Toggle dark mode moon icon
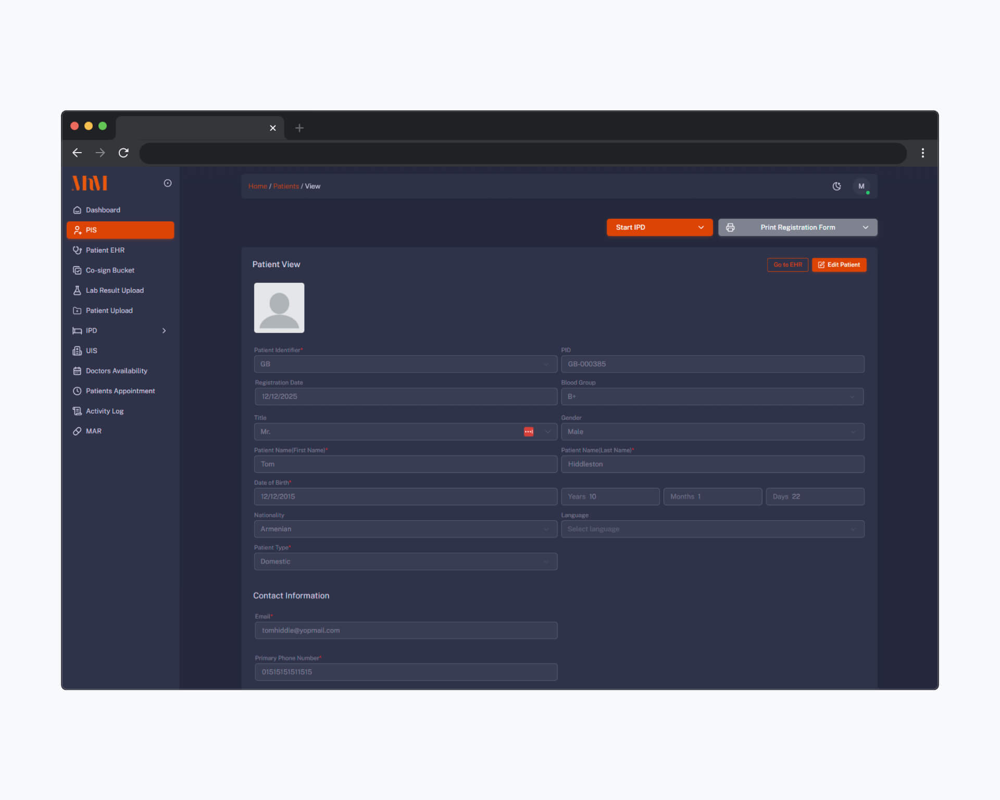 836,186
